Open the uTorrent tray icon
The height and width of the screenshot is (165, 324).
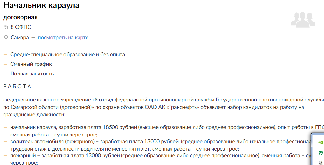tap(321, 153)
